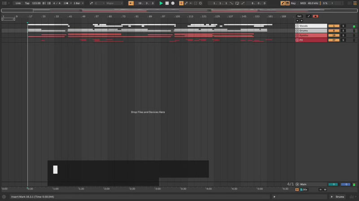
Task: Click the Stop button in transport
Action: (x=167, y=3)
